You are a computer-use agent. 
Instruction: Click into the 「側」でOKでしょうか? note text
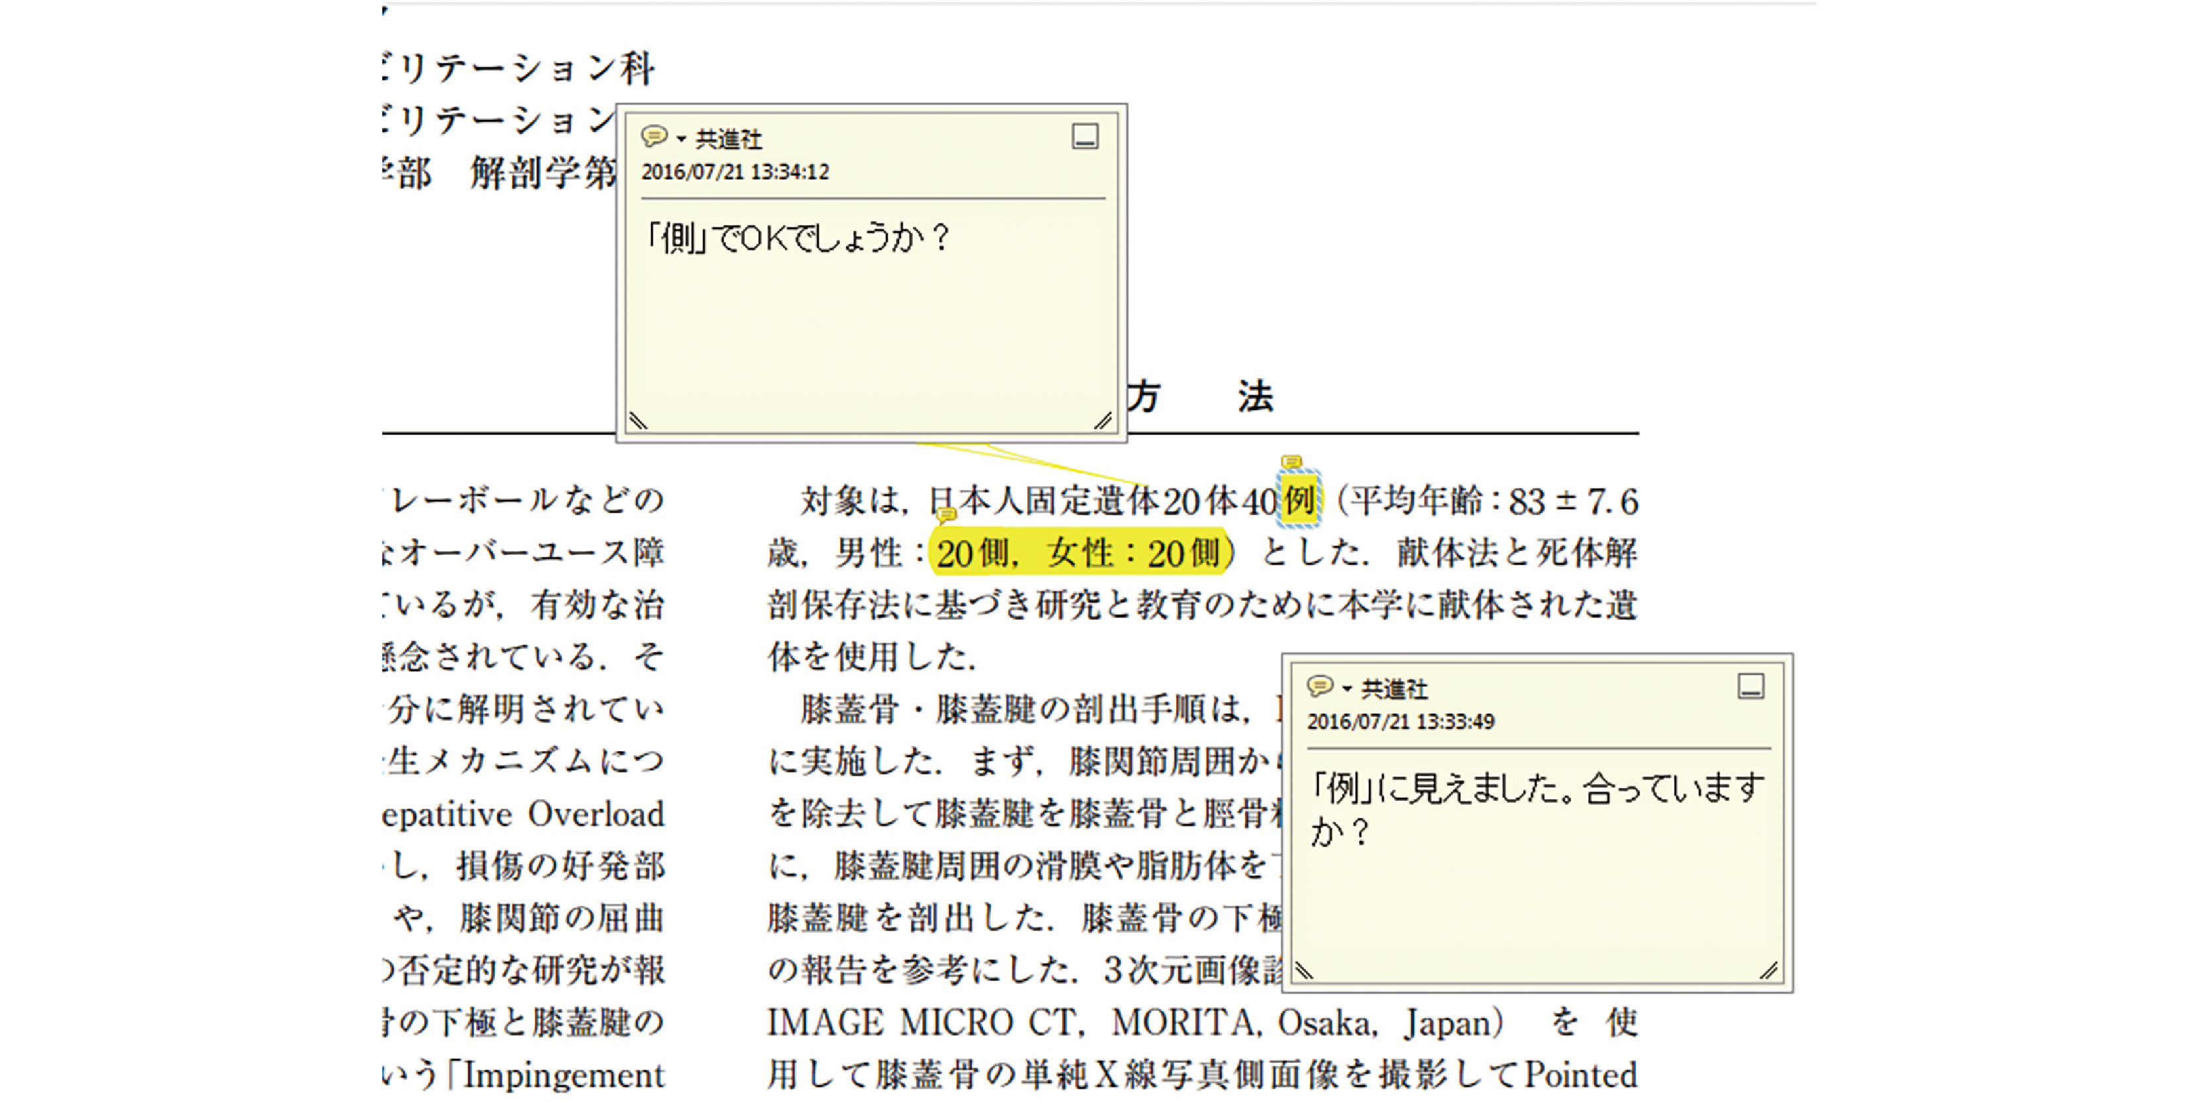798,238
